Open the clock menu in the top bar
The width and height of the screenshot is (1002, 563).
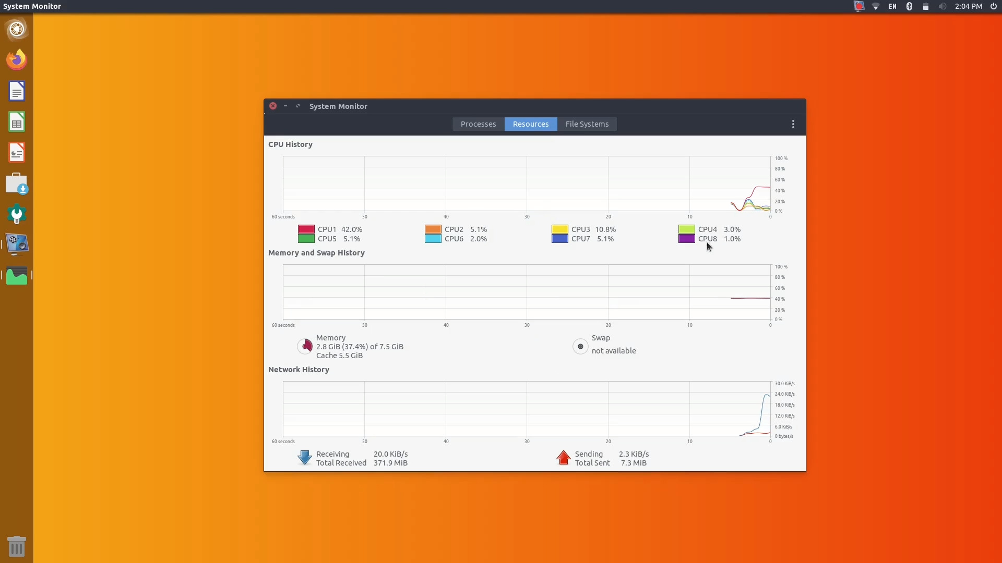point(968,6)
